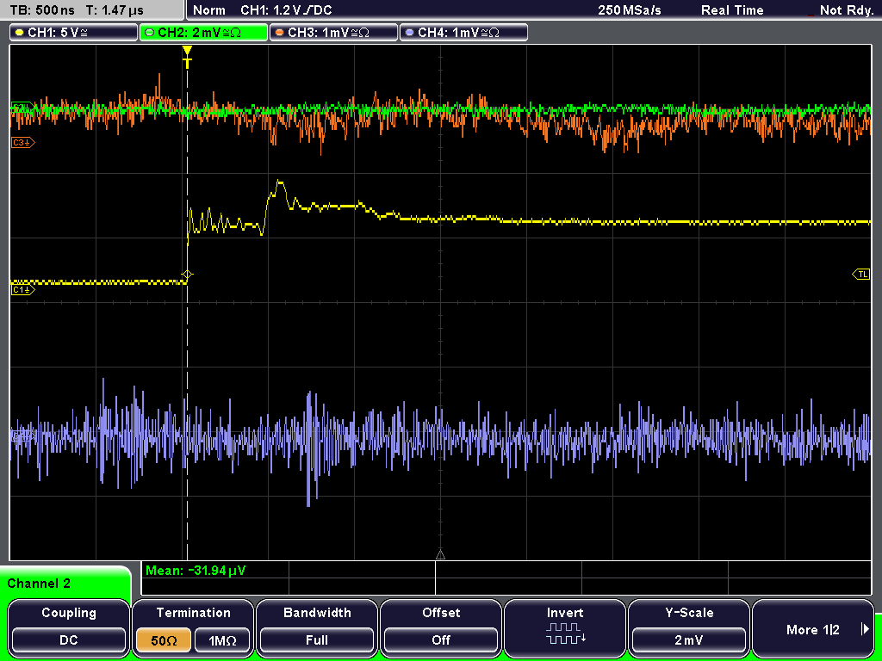
Task: Select the CH2: 2 mV channel tab
Action: tap(203, 33)
